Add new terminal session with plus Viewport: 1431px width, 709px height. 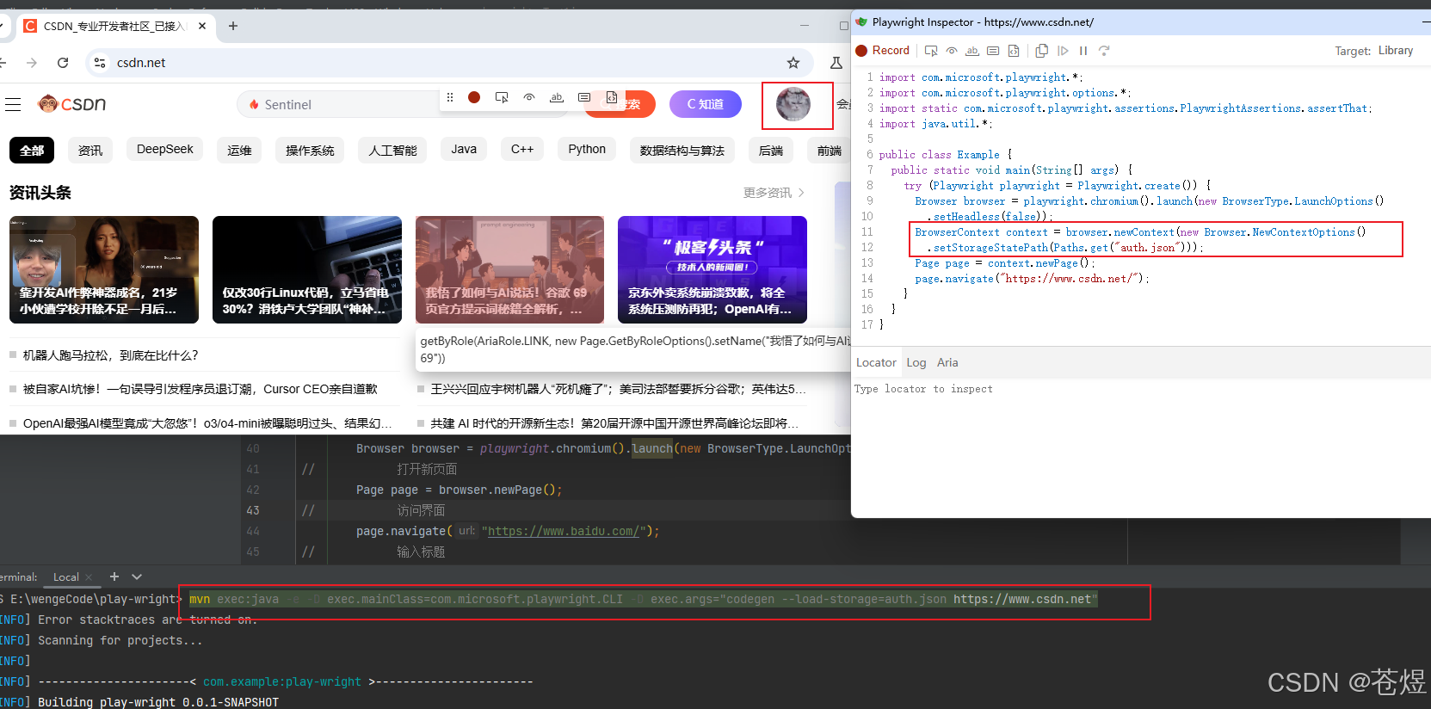[x=114, y=576]
